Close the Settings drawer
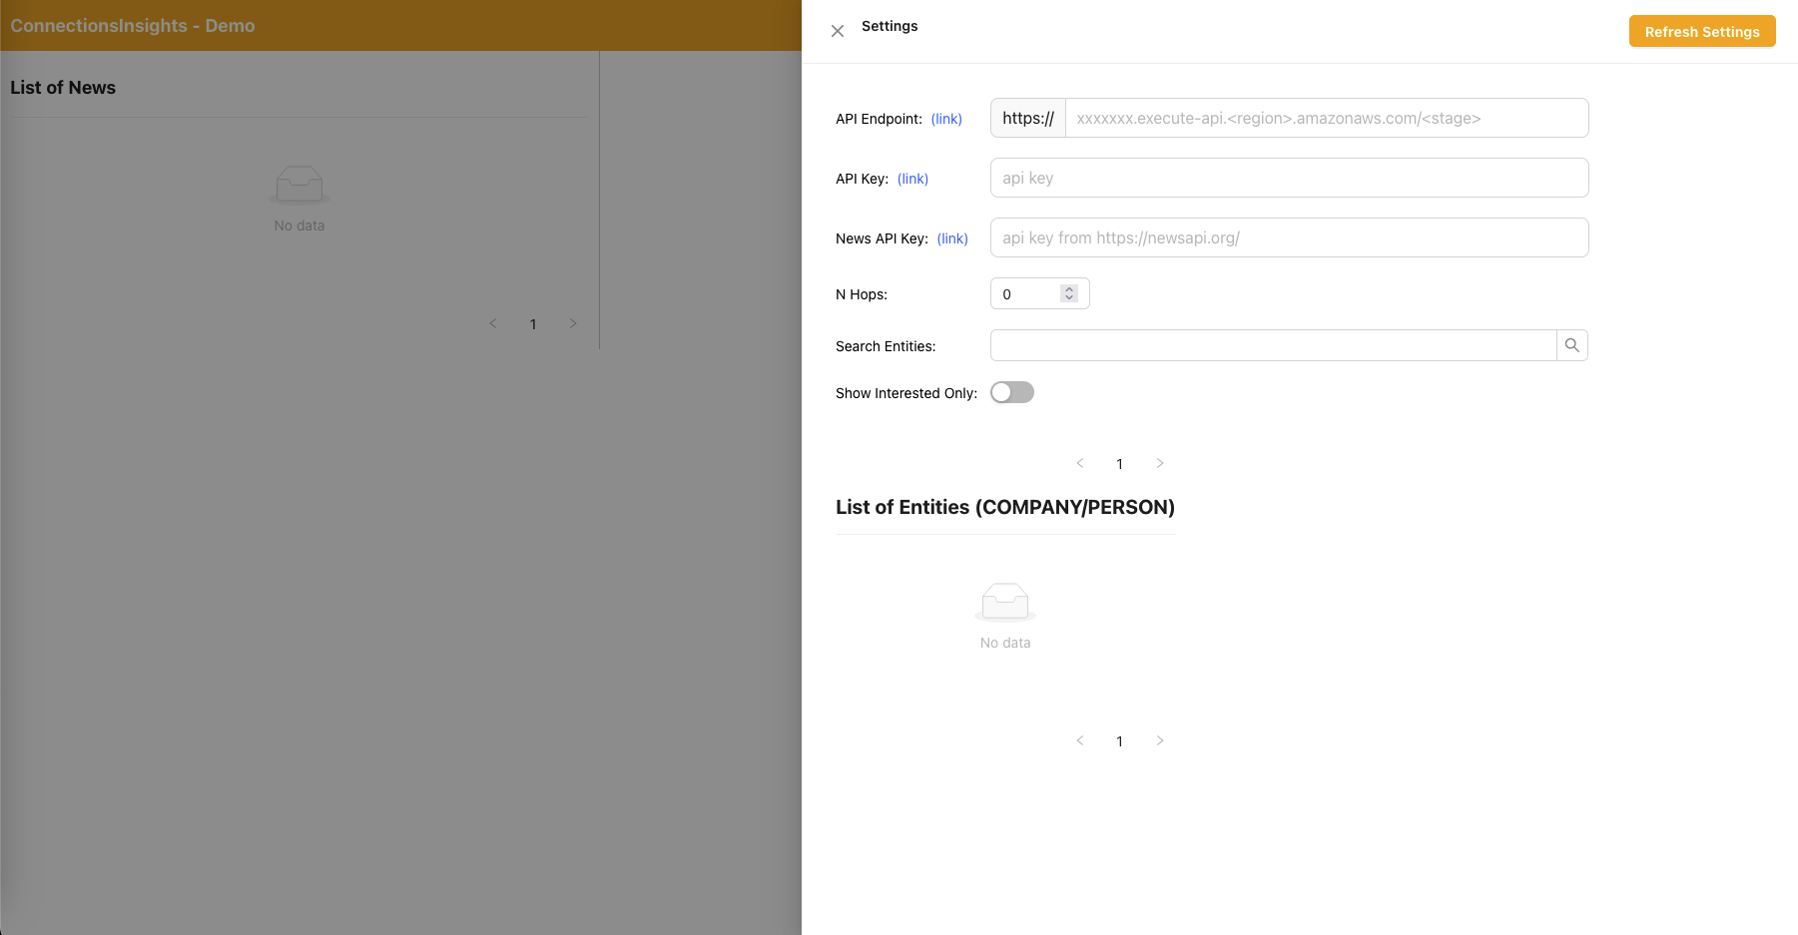The width and height of the screenshot is (1798, 935). 838,31
